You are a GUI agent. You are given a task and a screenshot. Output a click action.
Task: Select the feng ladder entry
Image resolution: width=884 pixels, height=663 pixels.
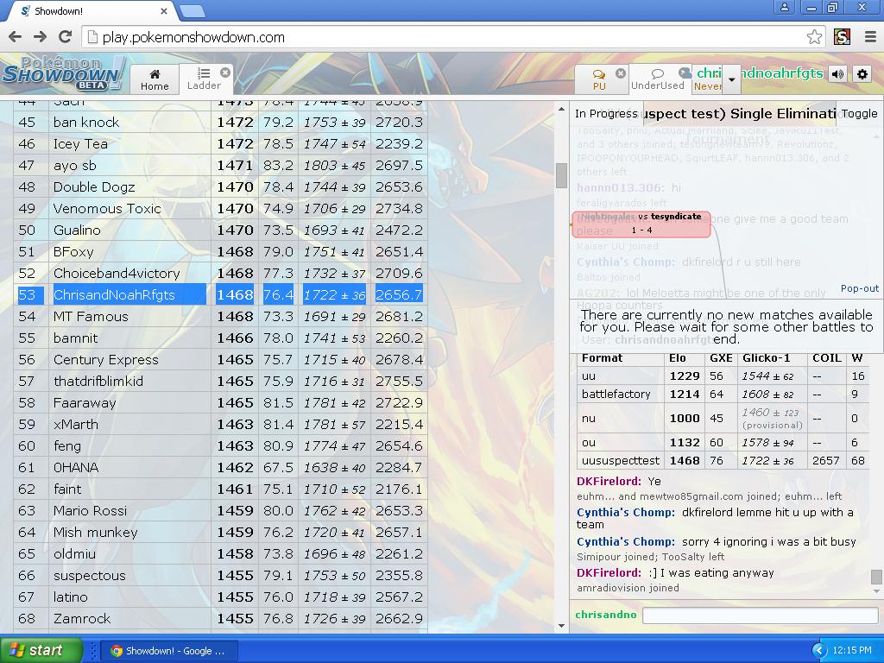click(x=220, y=446)
